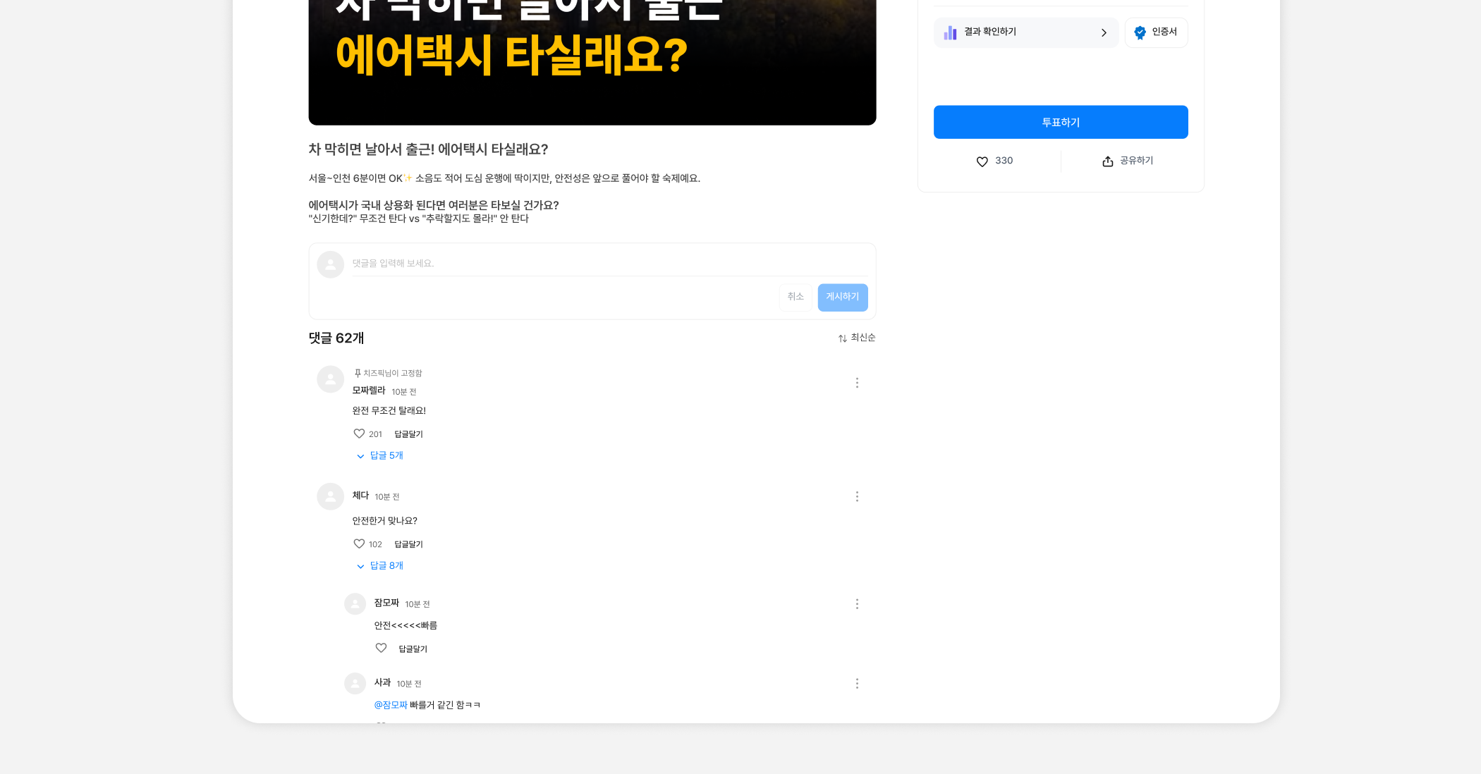
Task: Expand 답글 5개 replies under 모짜렐라
Action: point(380,455)
